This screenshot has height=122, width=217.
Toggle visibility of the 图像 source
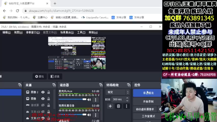click(x=43, y=99)
